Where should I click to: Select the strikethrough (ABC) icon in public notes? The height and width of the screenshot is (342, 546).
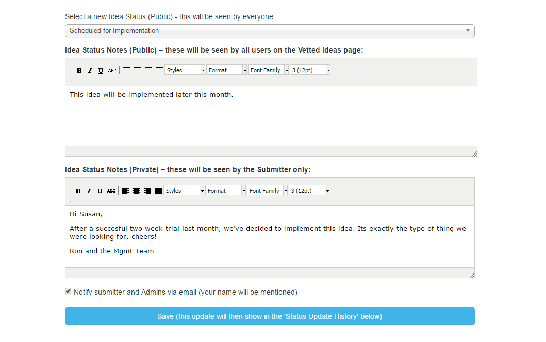(x=112, y=70)
